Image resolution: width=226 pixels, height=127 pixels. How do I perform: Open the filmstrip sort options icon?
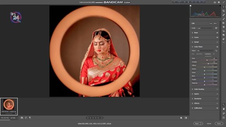pyautogui.click(x=26, y=118)
